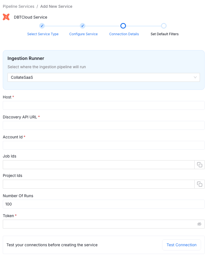Open the CollateSaaS runner selector

[100, 77]
